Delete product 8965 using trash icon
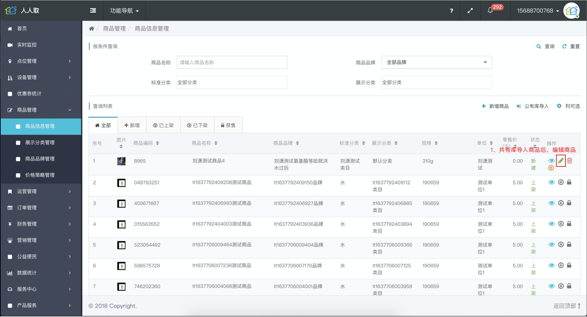Screen dimensions: 587x317 [570, 161]
